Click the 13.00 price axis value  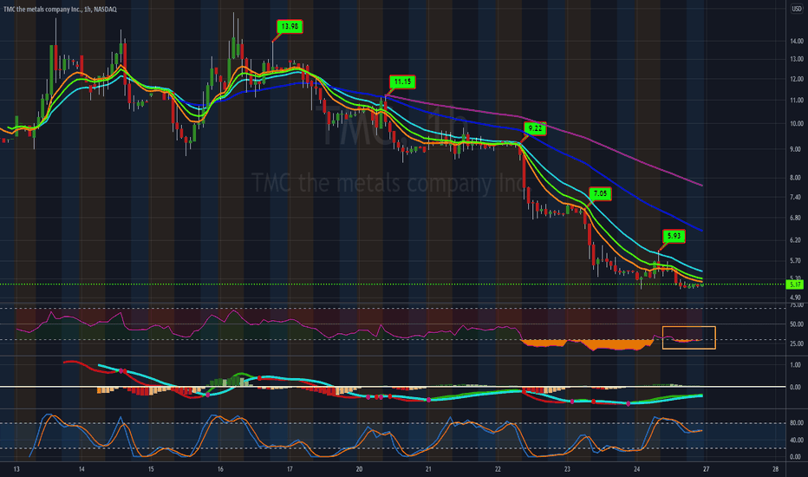point(796,59)
